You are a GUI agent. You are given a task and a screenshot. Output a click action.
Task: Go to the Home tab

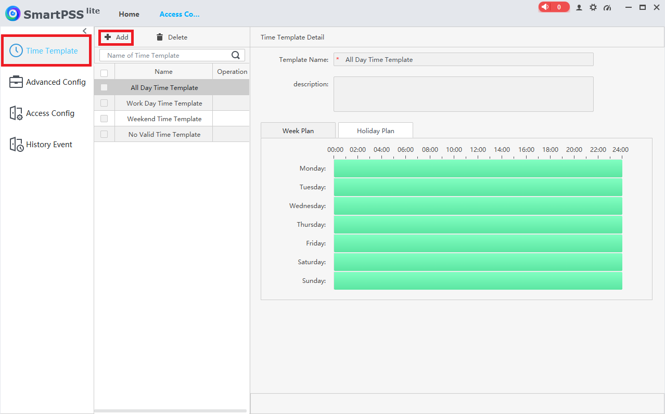[x=129, y=14]
